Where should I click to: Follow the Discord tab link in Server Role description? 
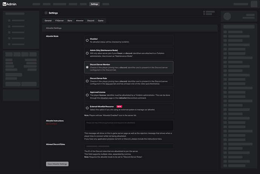(x=109, y=84)
